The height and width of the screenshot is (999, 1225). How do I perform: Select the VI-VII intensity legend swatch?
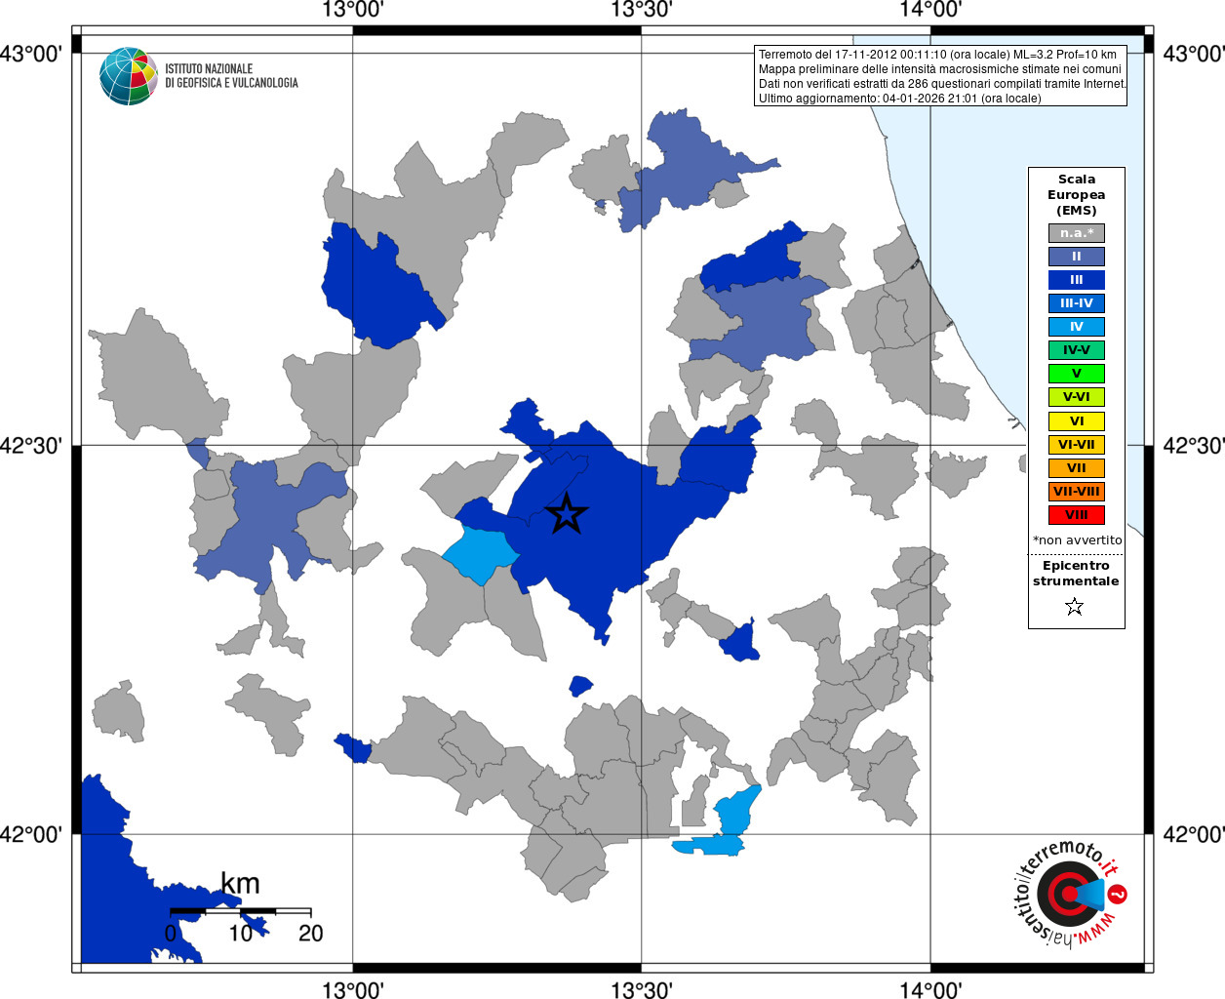pyautogui.click(x=1077, y=445)
